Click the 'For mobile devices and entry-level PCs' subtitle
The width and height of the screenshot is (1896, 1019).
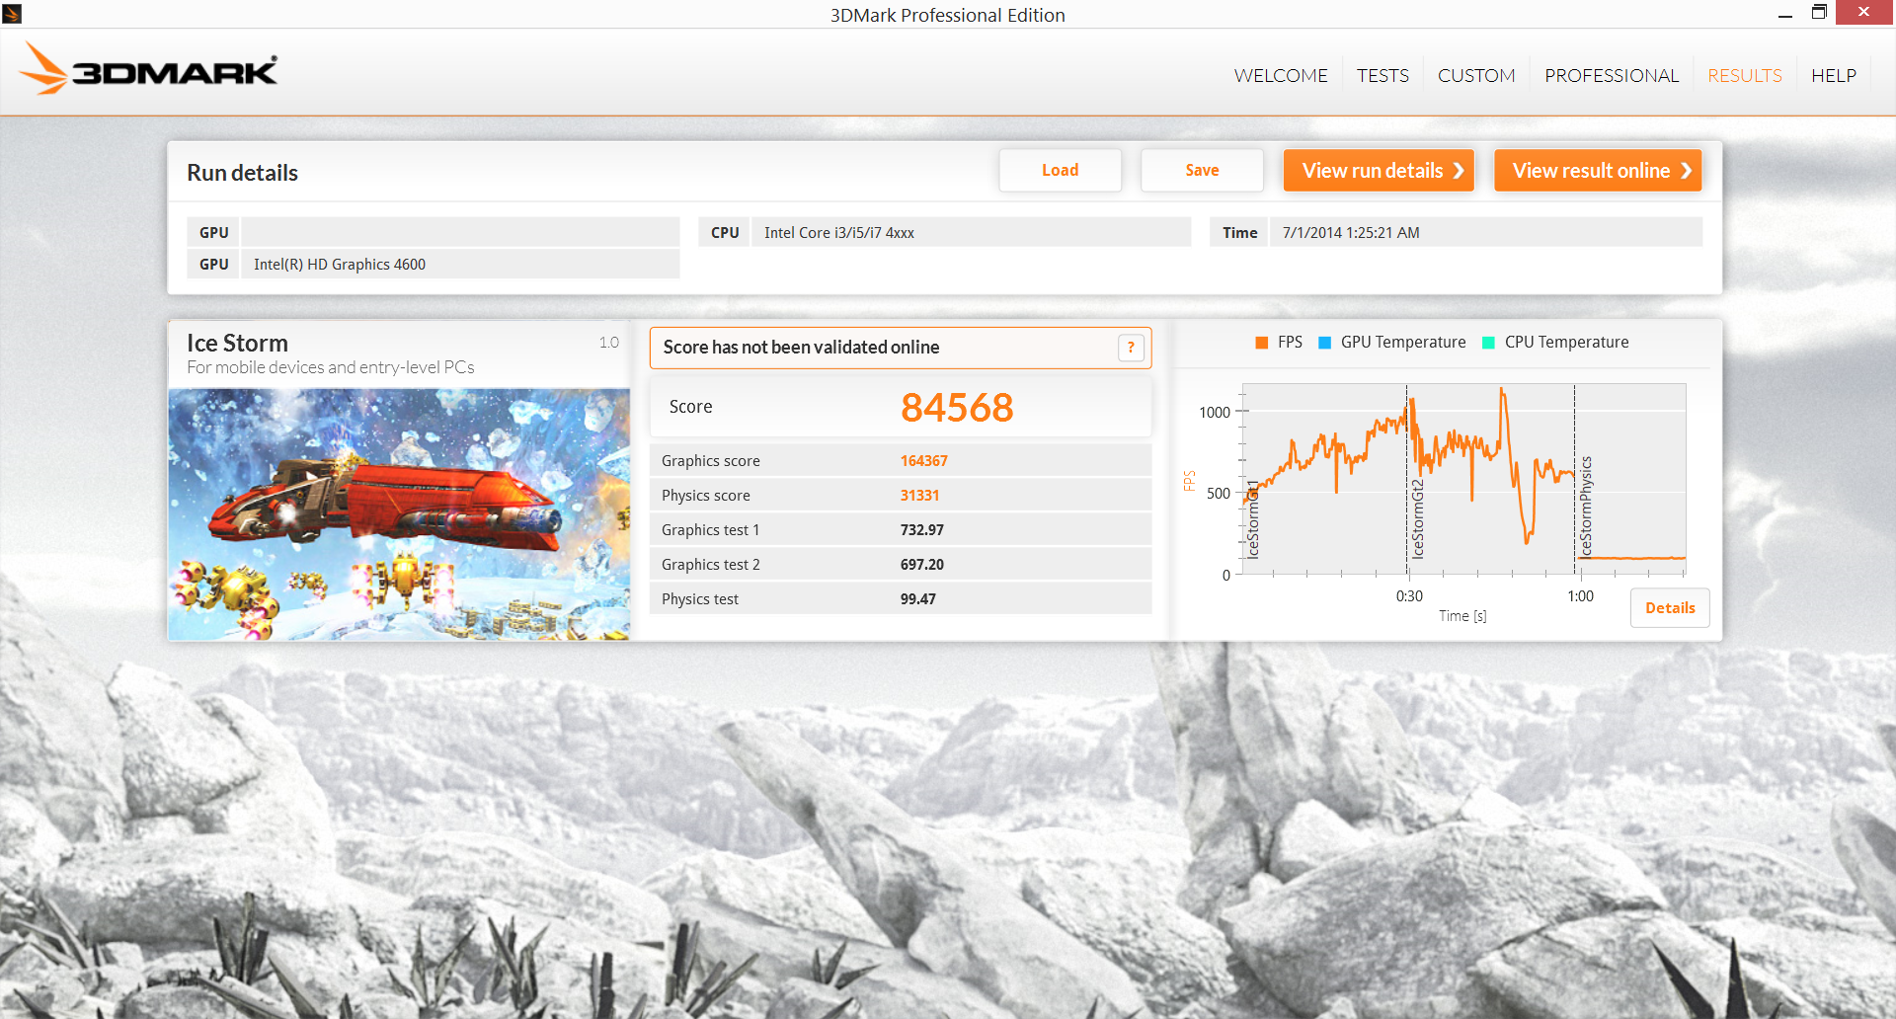(x=331, y=367)
